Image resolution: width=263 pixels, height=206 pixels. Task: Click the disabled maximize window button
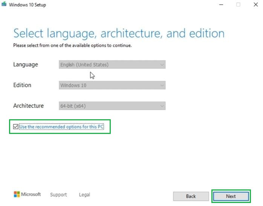[238, 5]
